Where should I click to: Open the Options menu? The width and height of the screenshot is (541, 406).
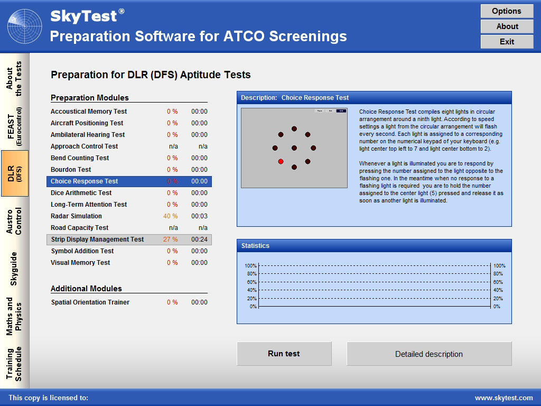pyautogui.click(x=506, y=11)
